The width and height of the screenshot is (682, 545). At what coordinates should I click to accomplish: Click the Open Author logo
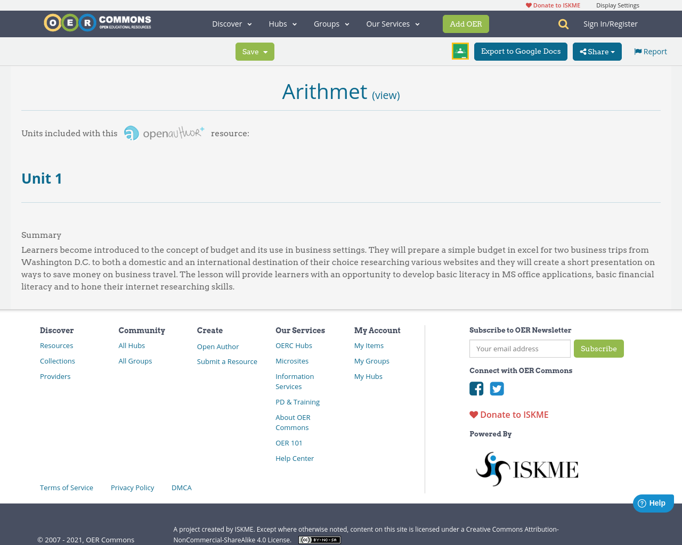(x=164, y=132)
